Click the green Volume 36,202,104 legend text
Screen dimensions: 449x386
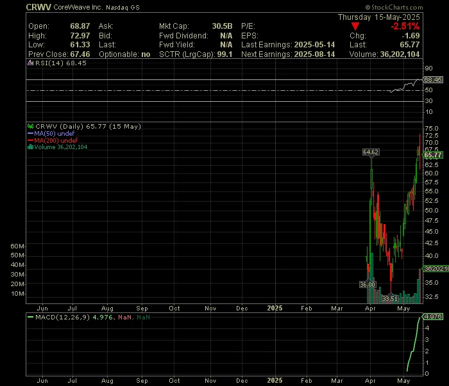coord(61,147)
